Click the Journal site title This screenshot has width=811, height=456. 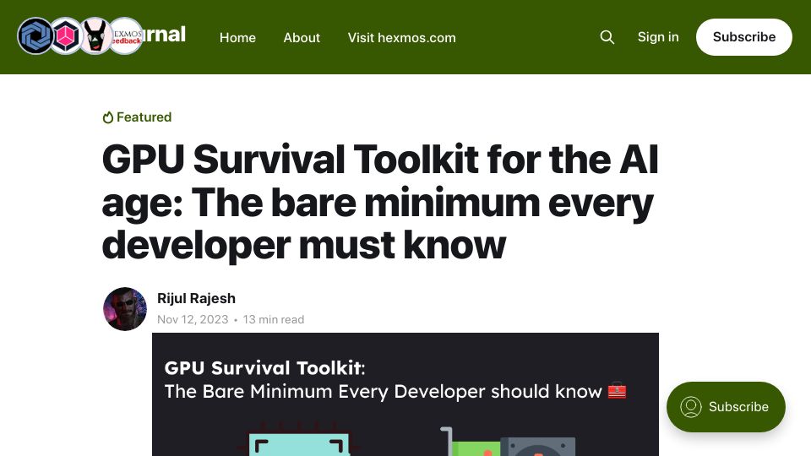(x=164, y=35)
